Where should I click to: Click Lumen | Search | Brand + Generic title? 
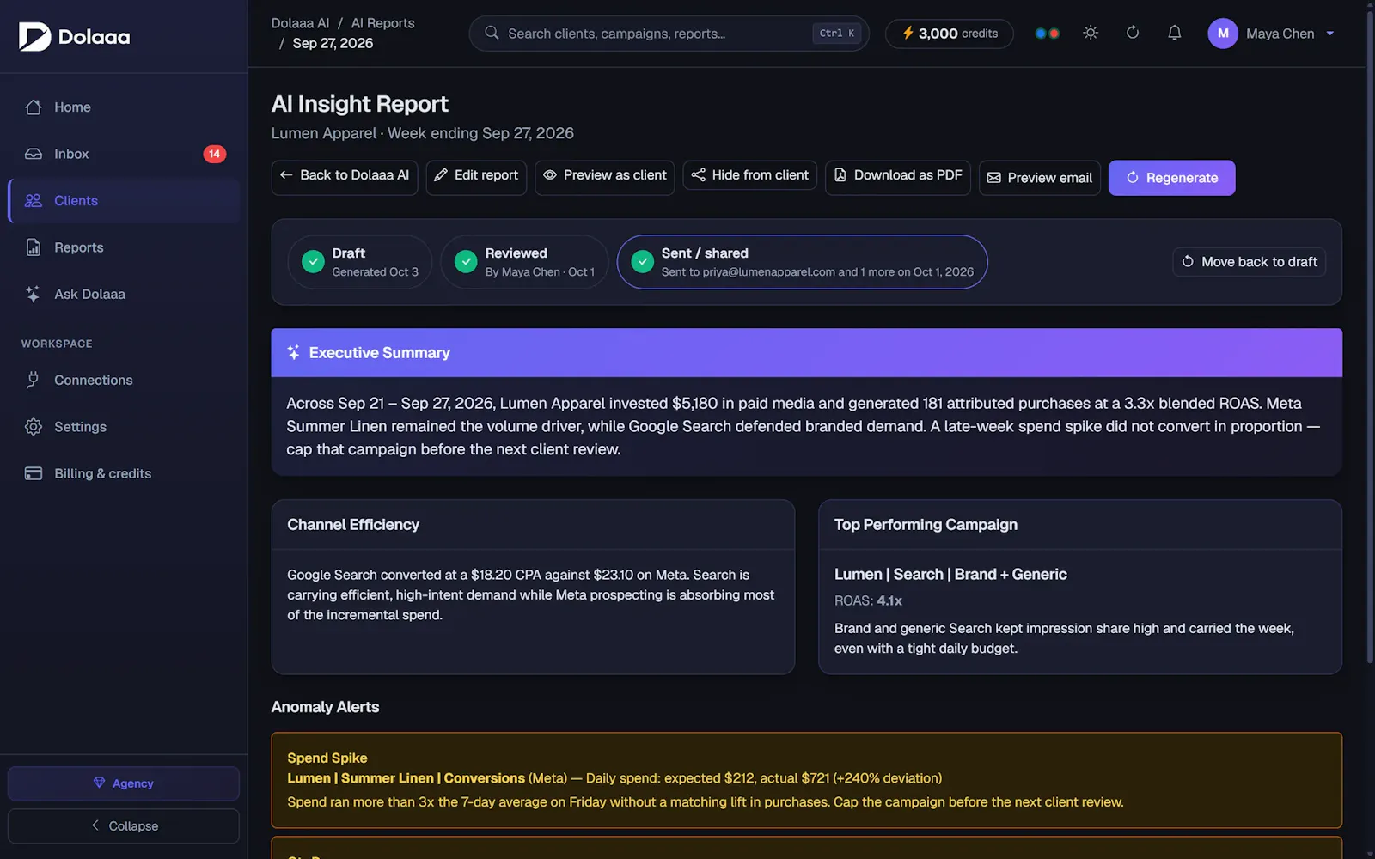[950, 575]
